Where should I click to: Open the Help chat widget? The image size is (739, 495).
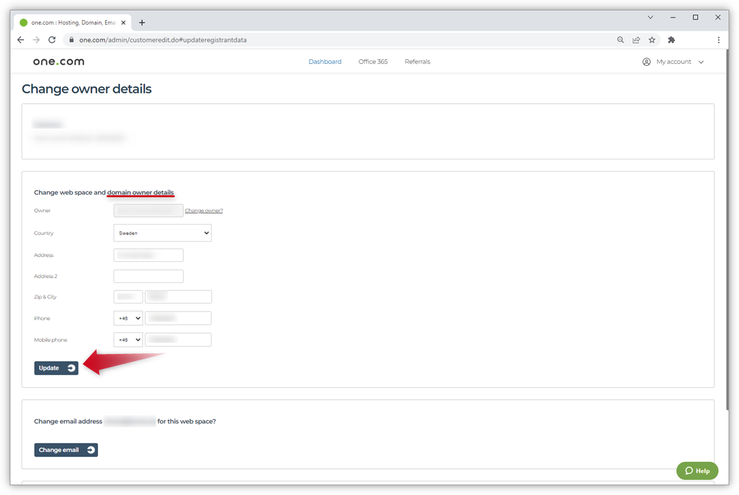pos(697,470)
